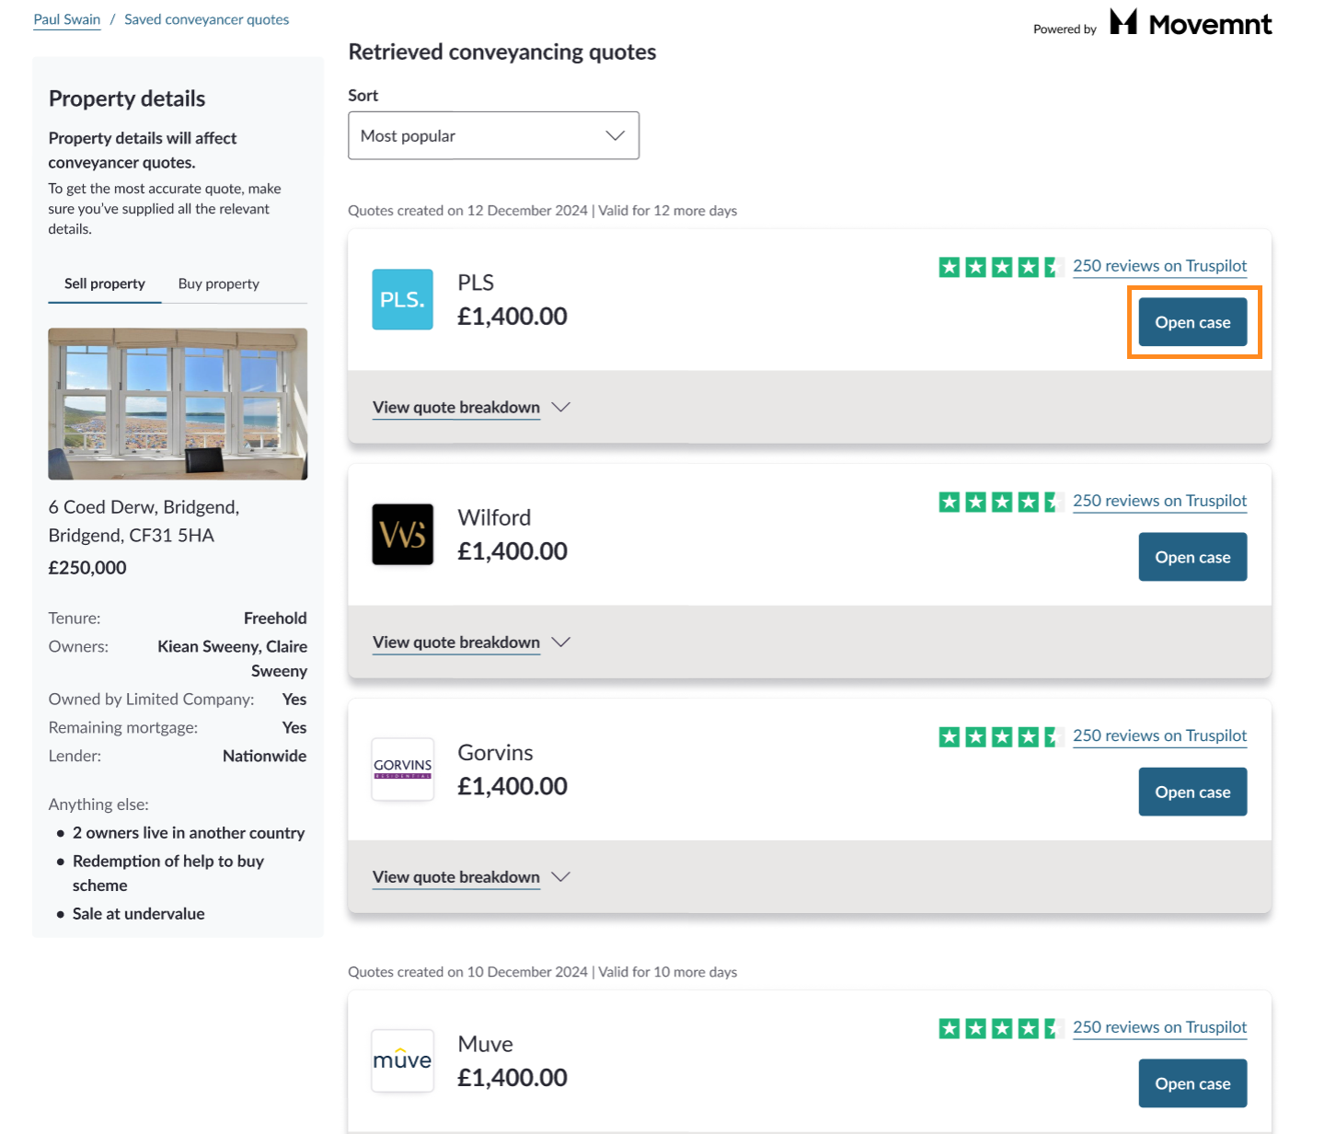This screenshot has height=1134, width=1336.
Task: Click the Gorvins logo icon
Action: click(402, 769)
